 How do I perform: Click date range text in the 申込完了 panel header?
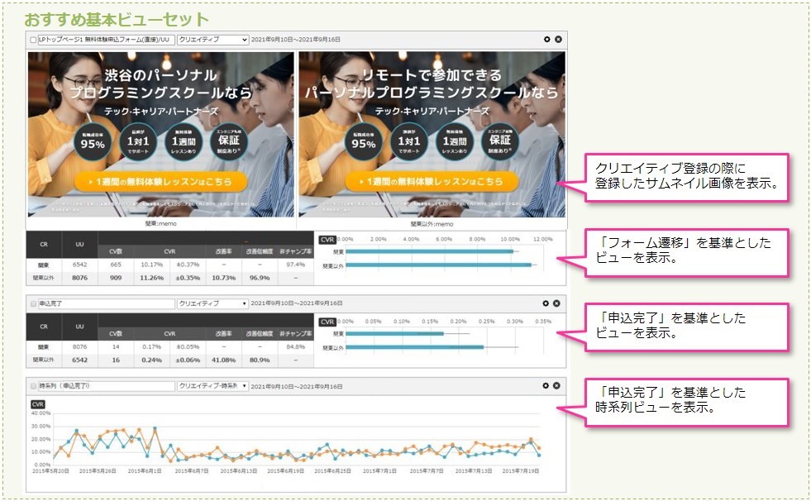tap(296, 303)
